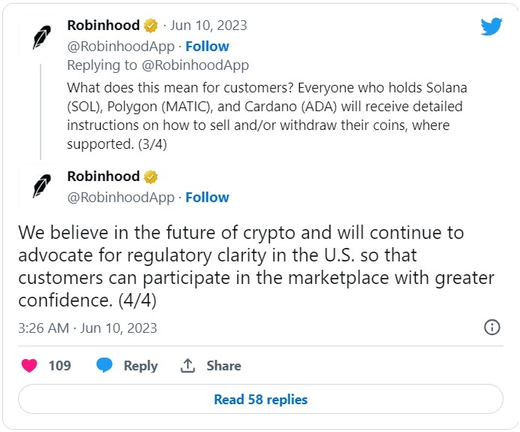Open the @RobinhoodApp handle in Replying to

click(195, 65)
